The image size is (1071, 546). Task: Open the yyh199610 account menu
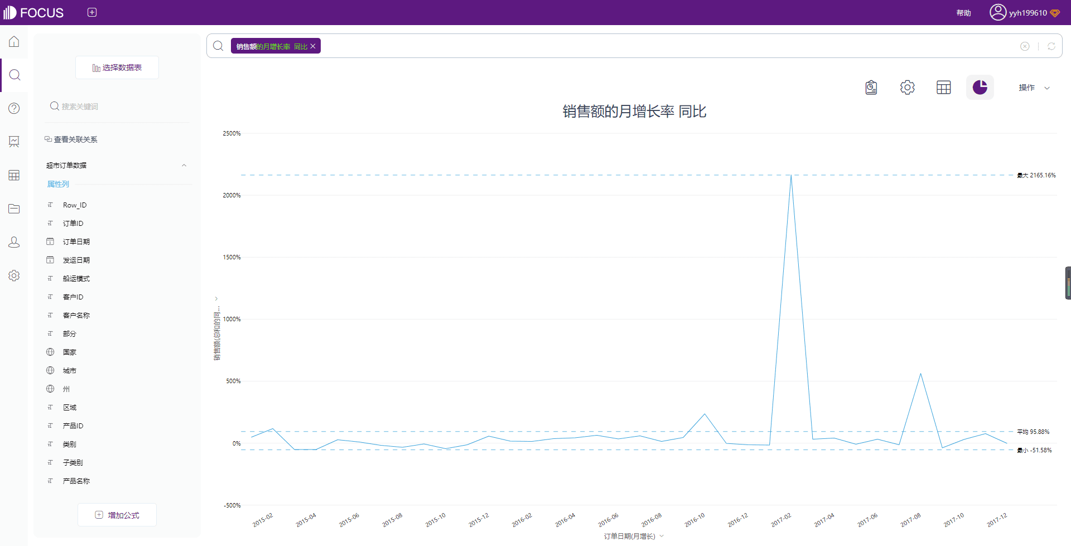(x=1027, y=13)
